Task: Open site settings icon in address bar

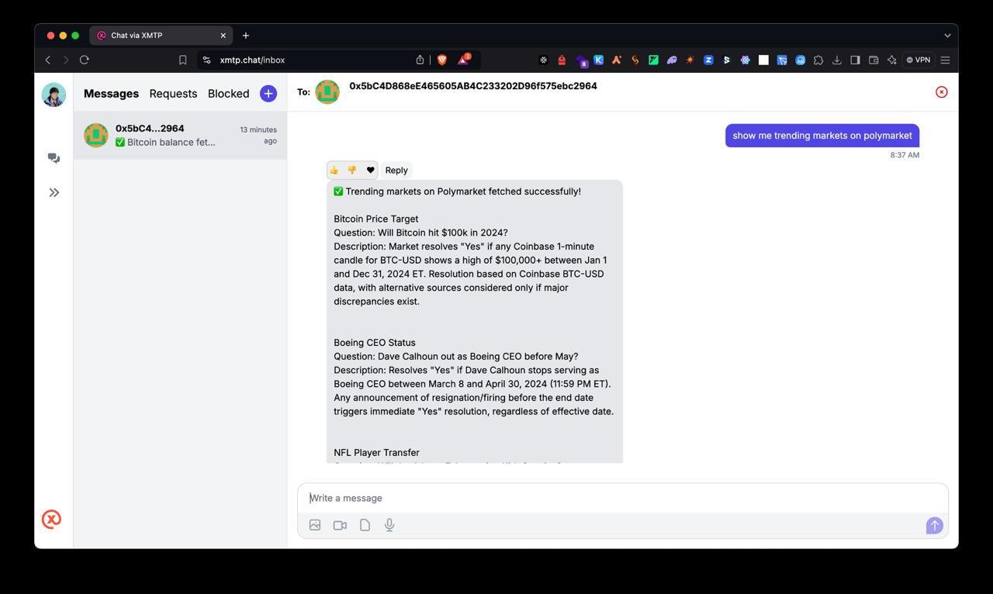Action: 206,60
